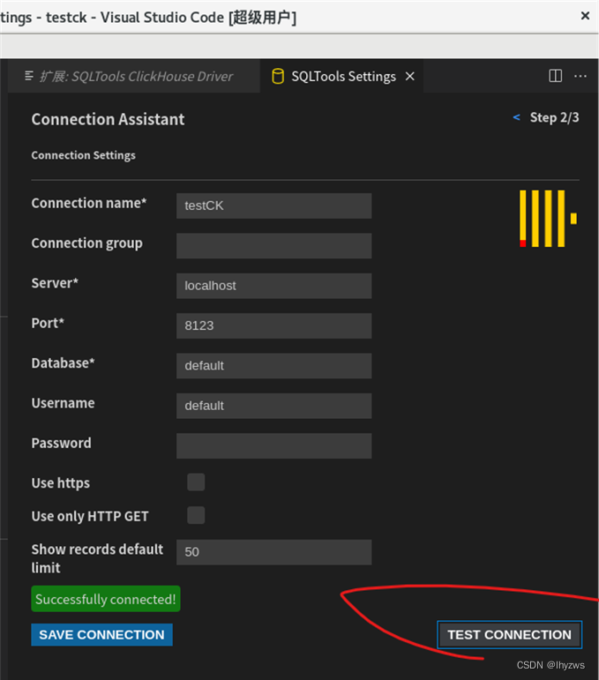Click the Successfully connected! message
The height and width of the screenshot is (680, 599).
[x=106, y=599]
